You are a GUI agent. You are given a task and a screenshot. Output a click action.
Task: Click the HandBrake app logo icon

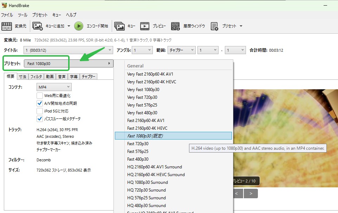pos(4,5)
